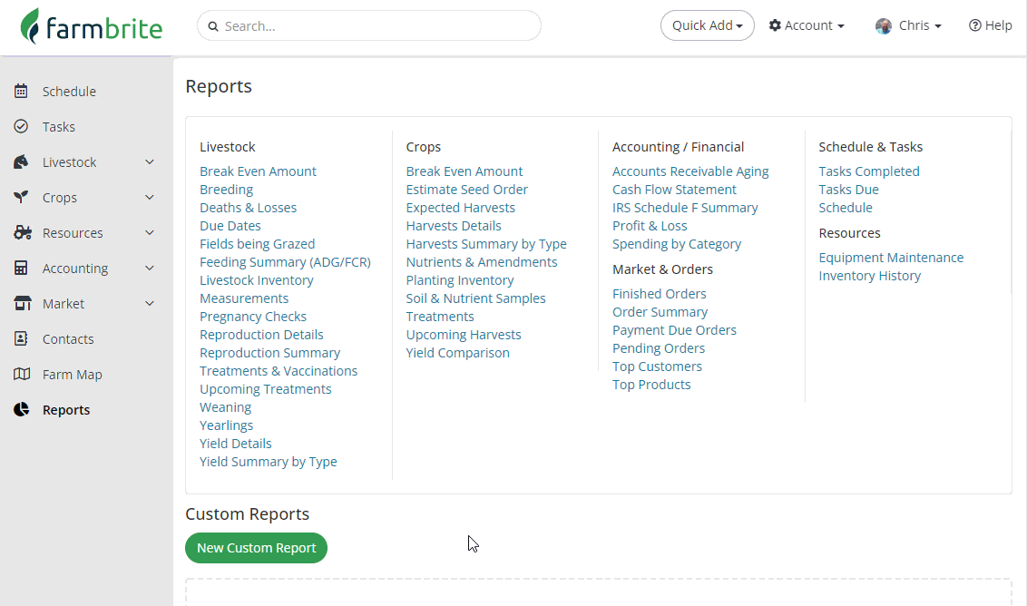
Task: Open the Profit & Loss report
Action: tap(649, 225)
